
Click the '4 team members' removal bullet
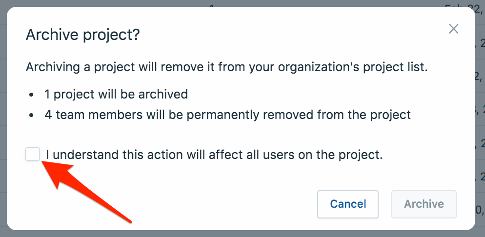[x=227, y=115]
